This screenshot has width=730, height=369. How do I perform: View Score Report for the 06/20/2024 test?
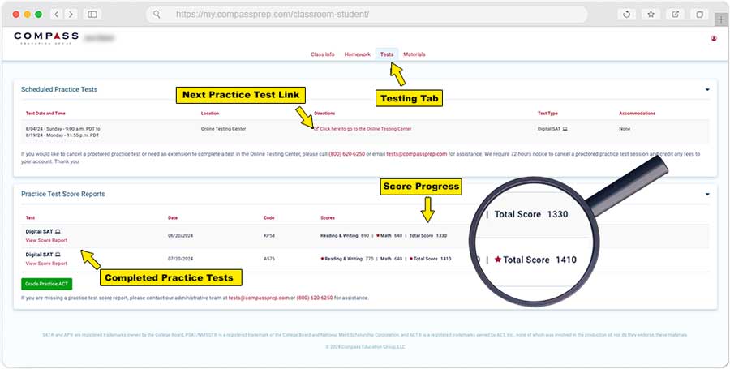pyautogui.click(x=46, y=241)
